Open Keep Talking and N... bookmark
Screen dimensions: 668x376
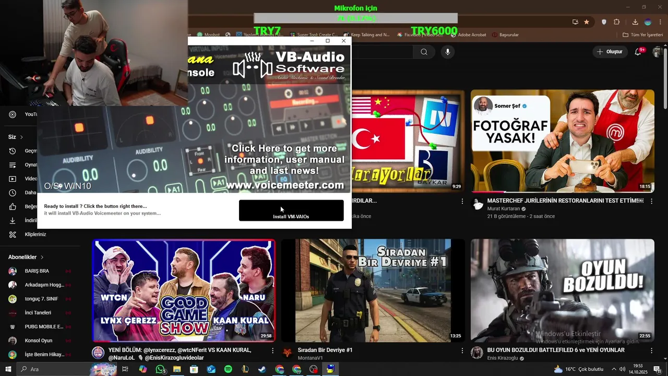(366, 35)
